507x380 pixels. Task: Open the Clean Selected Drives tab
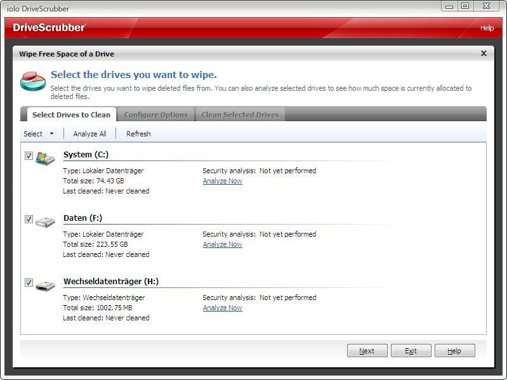coord(240,115)
